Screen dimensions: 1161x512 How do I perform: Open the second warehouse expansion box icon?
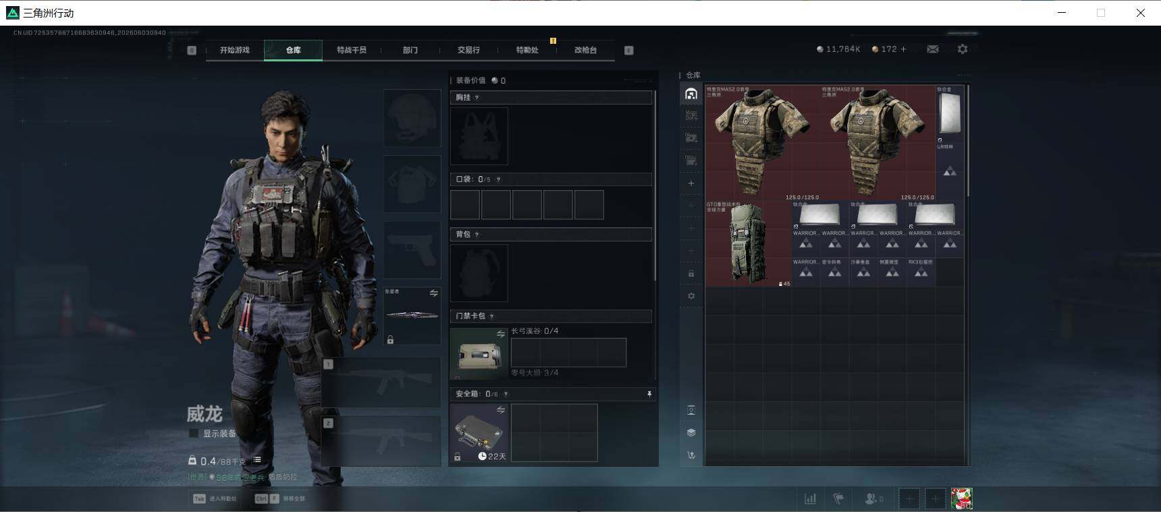691,116
